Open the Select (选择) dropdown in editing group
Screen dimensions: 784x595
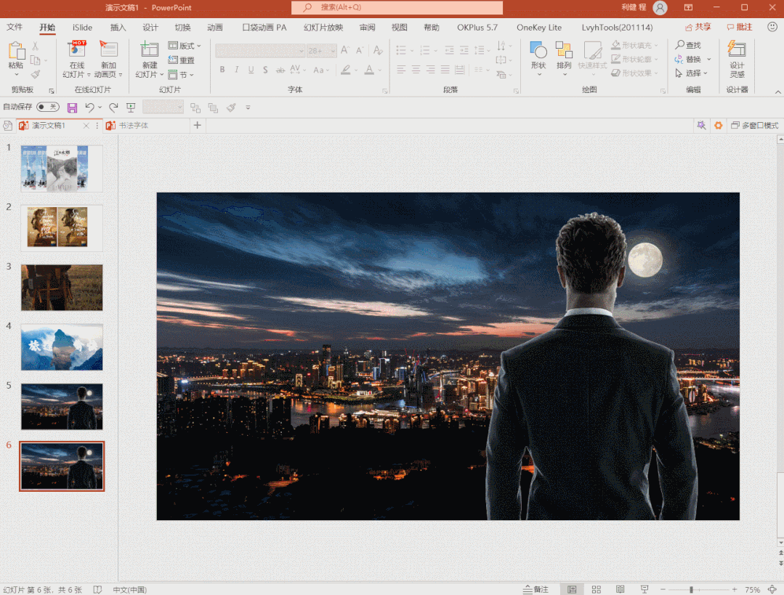(x=693, y=73)
